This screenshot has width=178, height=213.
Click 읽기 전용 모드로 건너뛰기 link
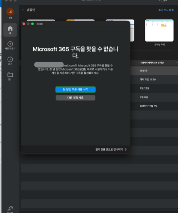click(x=109, y=149)
